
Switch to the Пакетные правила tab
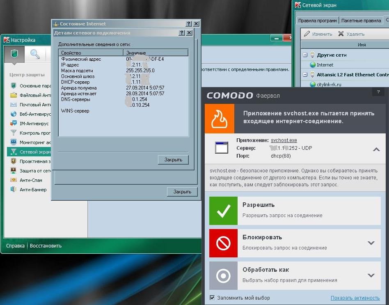(361, 21)
